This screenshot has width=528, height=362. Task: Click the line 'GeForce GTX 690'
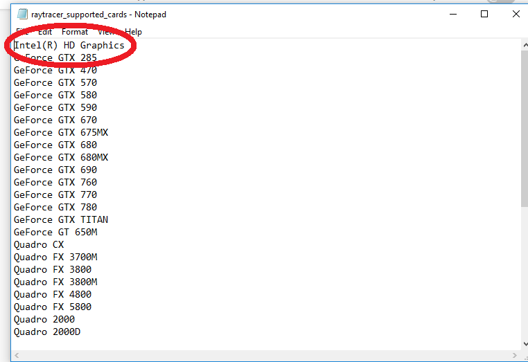tap(55, 170)
